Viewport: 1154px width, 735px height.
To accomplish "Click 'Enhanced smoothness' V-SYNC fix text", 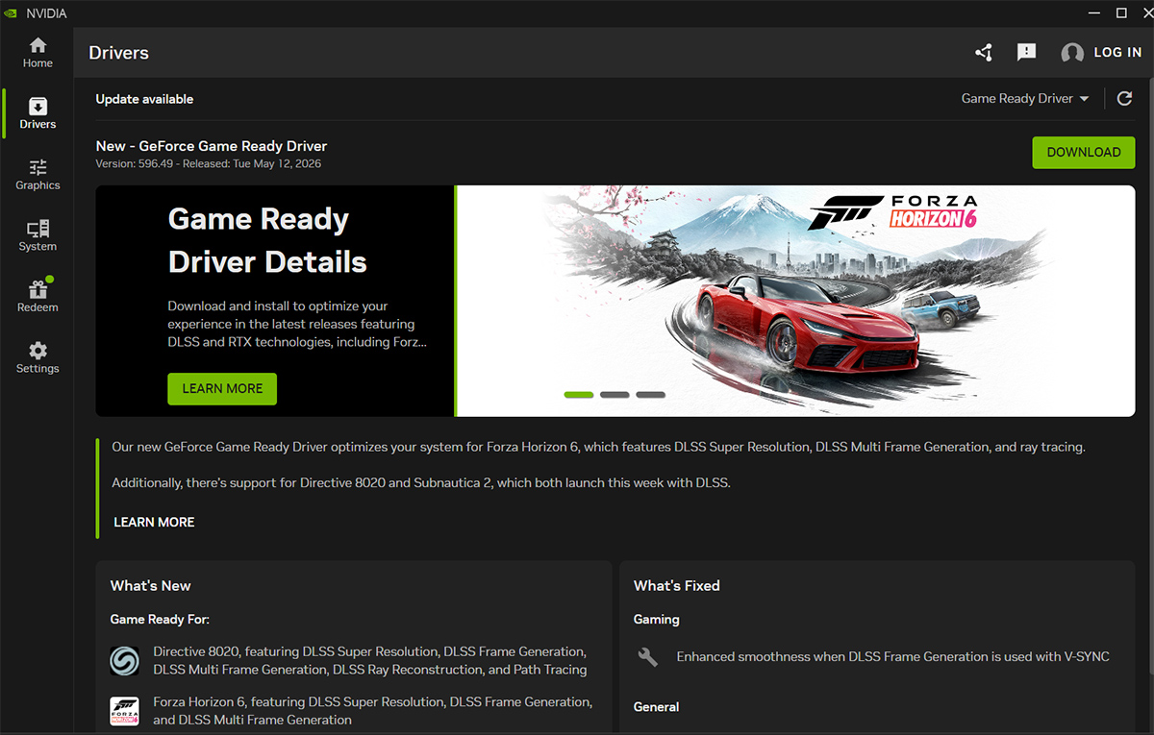I will (x=893, y=657).
